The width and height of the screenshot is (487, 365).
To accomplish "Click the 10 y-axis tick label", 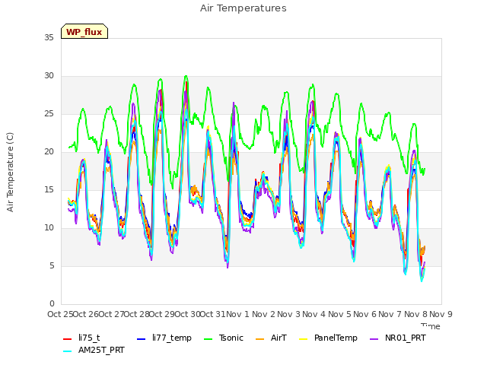I will coord(49,228).
